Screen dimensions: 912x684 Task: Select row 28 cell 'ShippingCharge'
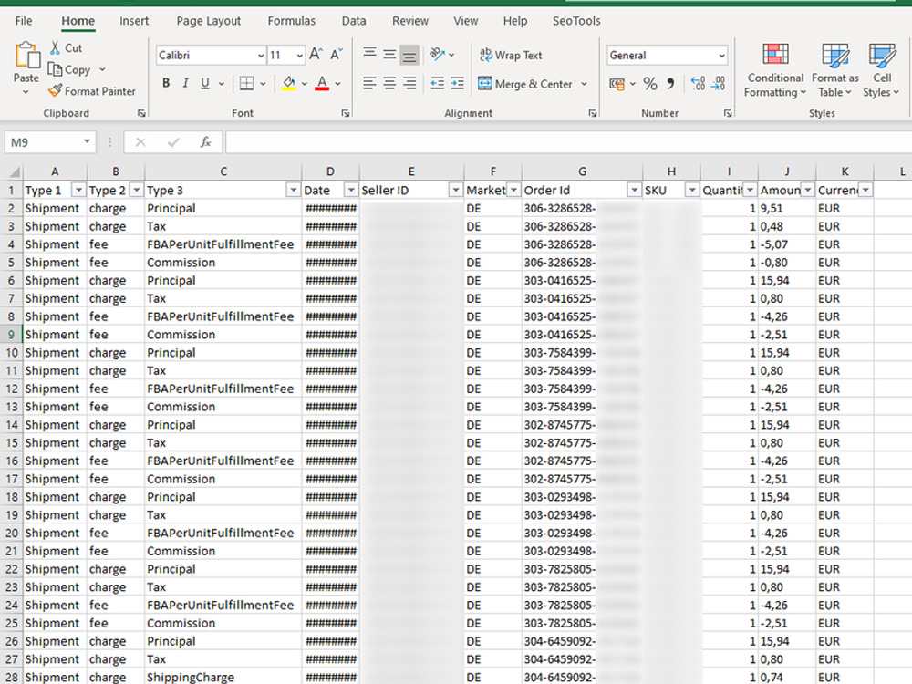pyautogui.click(x=223, y=677)
